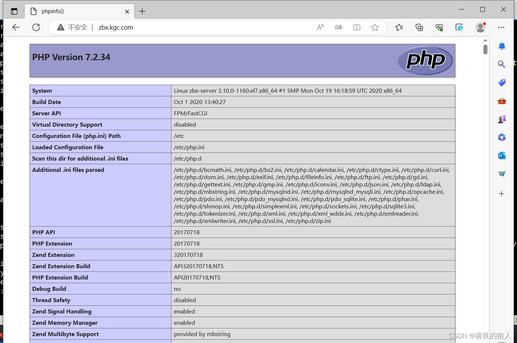Open sidebar notifications bell icon
517x343 pixels.
pos(502,46)
